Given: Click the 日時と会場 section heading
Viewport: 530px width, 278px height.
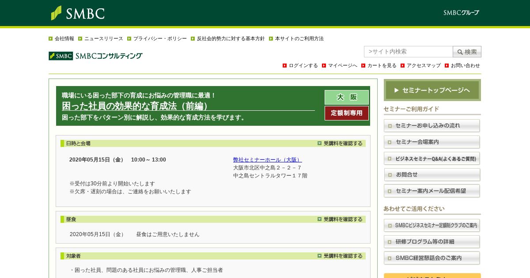Looking at the screenshot, I should tap(78, 143).
